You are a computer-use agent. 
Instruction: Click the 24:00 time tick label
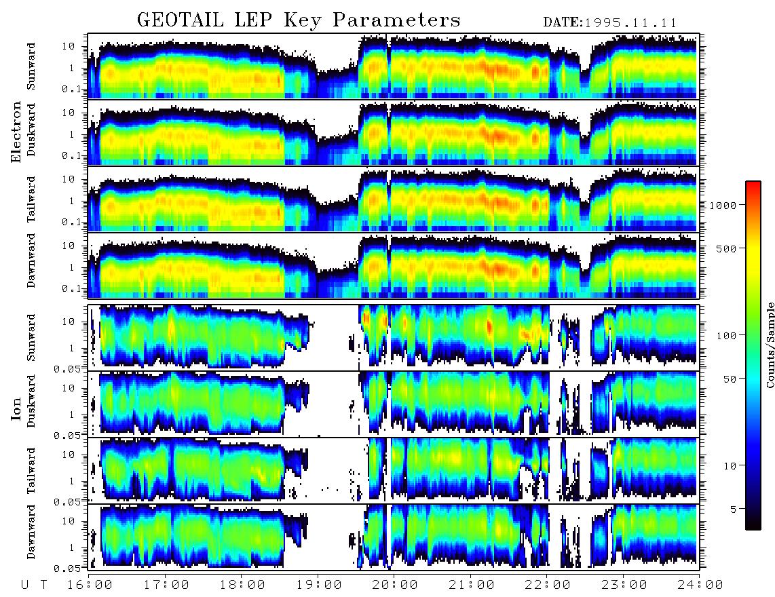pos(700,585)
